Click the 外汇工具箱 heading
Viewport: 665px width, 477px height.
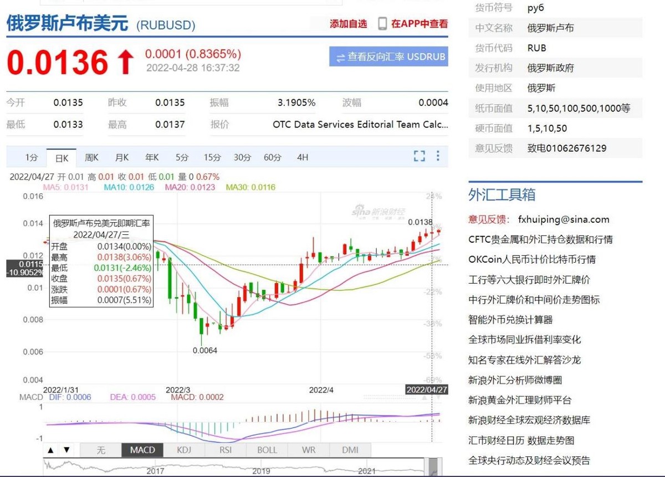502,195
